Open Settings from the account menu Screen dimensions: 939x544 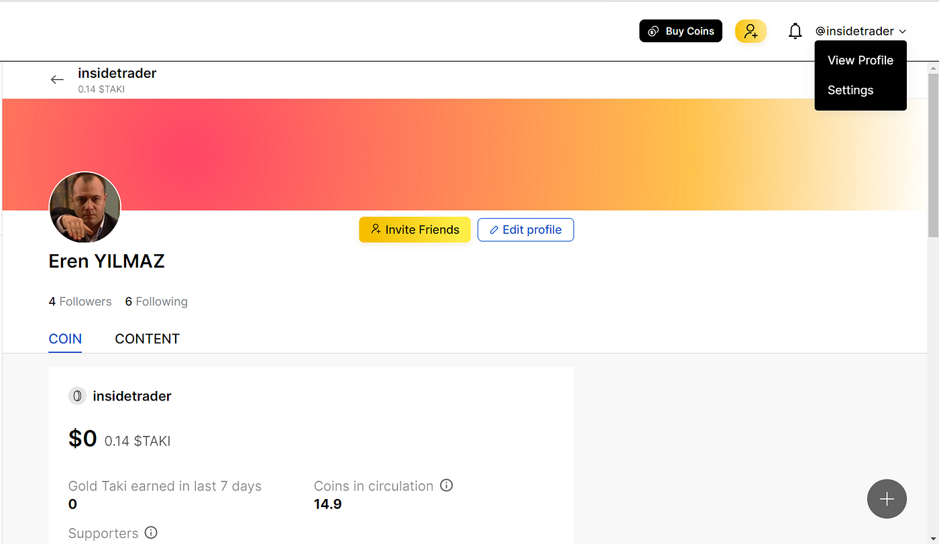coord(850,90)
